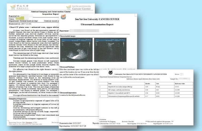Select 'Sun Yat-Sen University CANCER CENTER' heading

pyautogui.click(x=97, y=19)
